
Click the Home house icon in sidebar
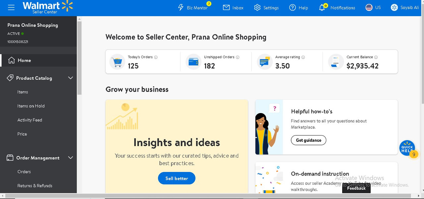coord(12,60)
